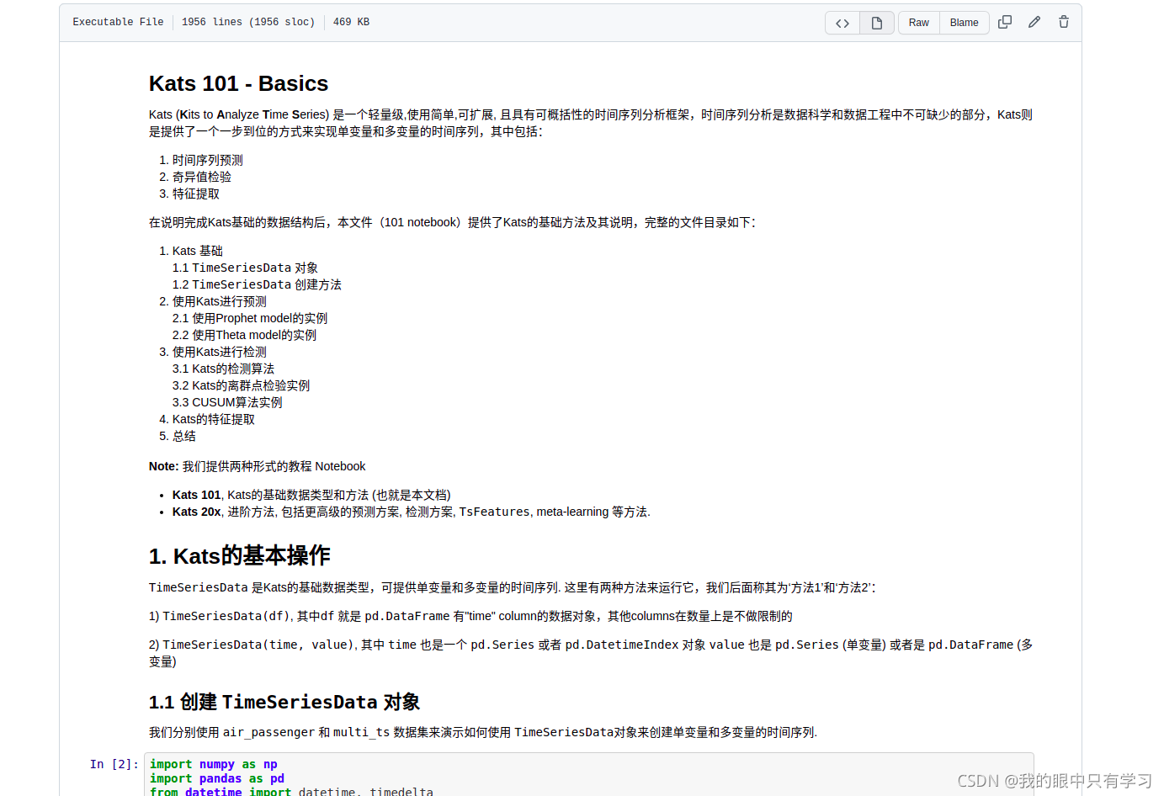The width and height of the screenshot is (1164, 796).
Task: Click the '1.1 创建 TimeSeriesData 对象' heading
Action: pos(284,702)
